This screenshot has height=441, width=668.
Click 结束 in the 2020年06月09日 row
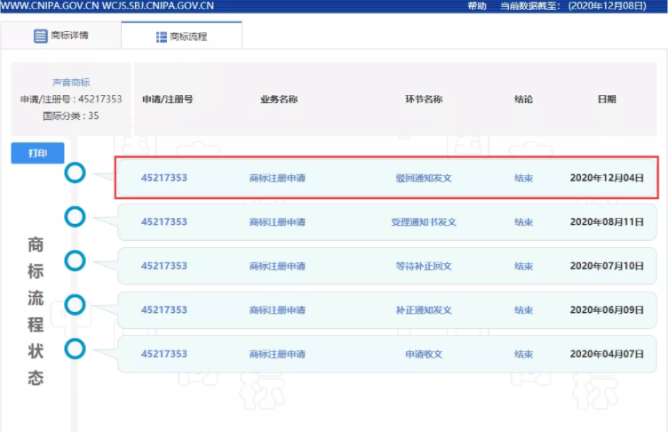click(523, 310)
